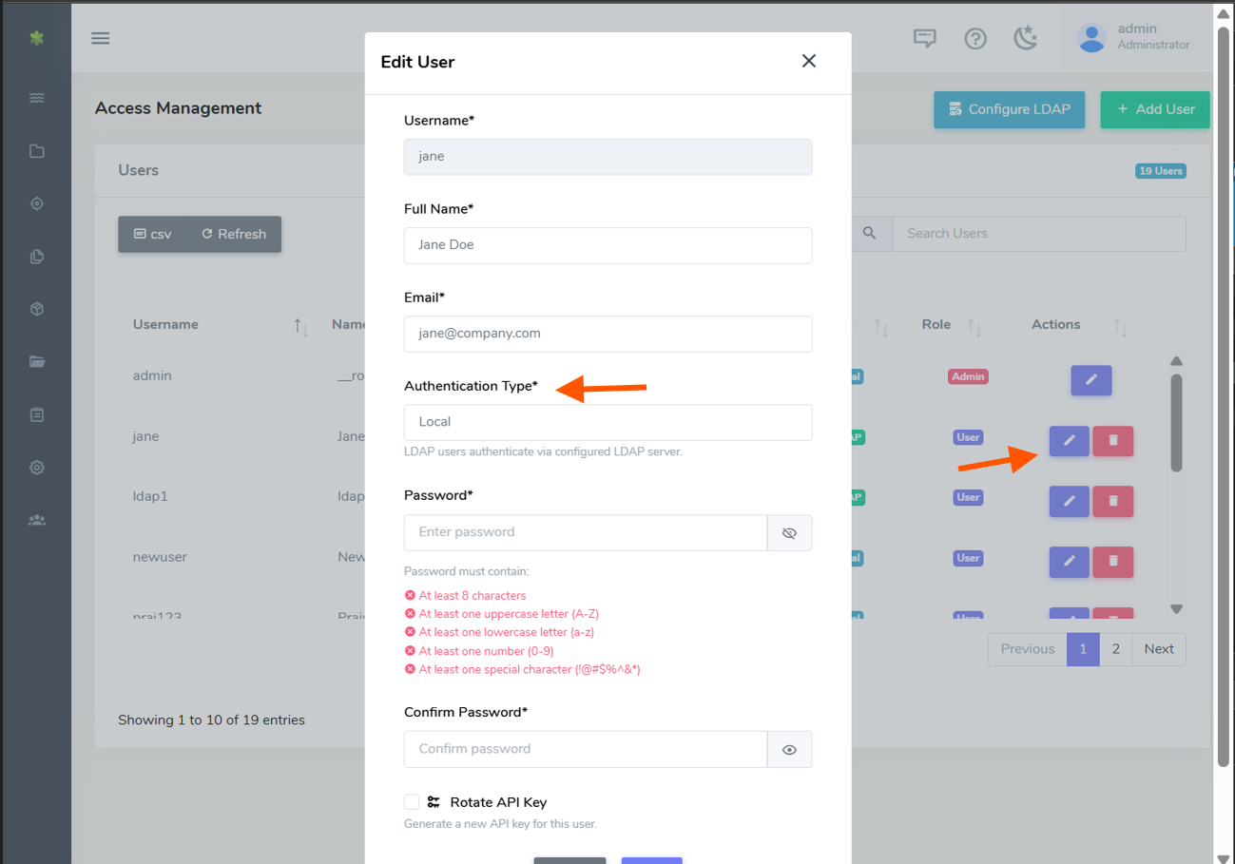The height and width of the screenshot is (864, 1235).
Task: Click Next in the pagination
Action: (x=1159, y=649)
